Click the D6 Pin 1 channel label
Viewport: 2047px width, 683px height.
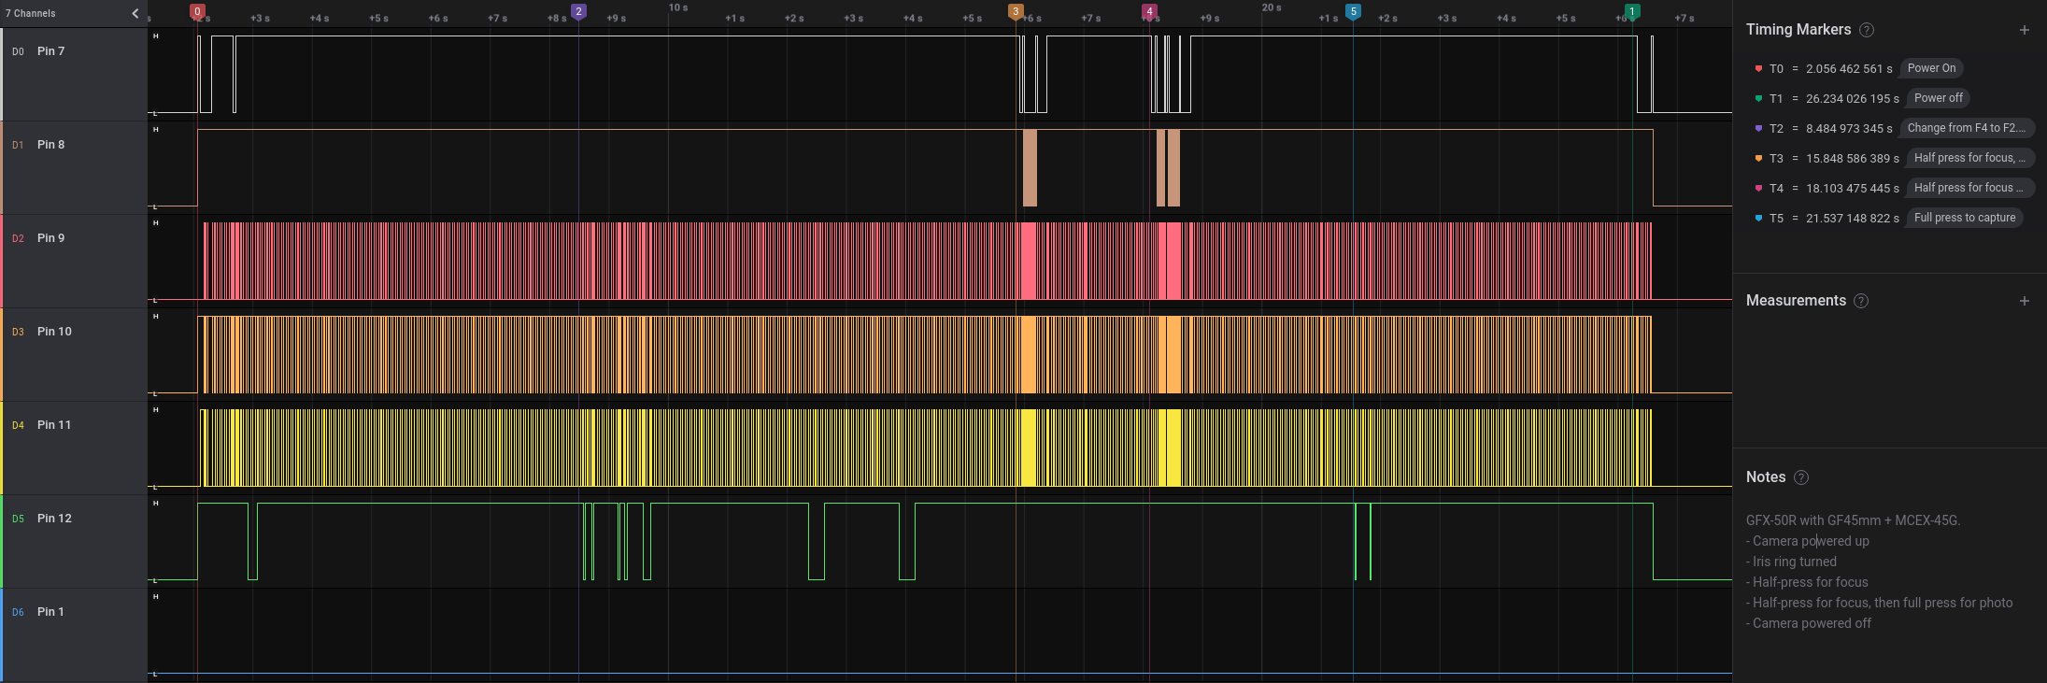click(x=50, y=612)
